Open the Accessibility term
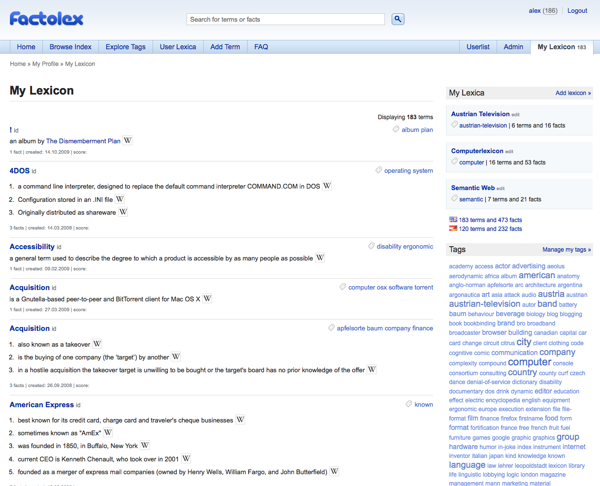 32,246
